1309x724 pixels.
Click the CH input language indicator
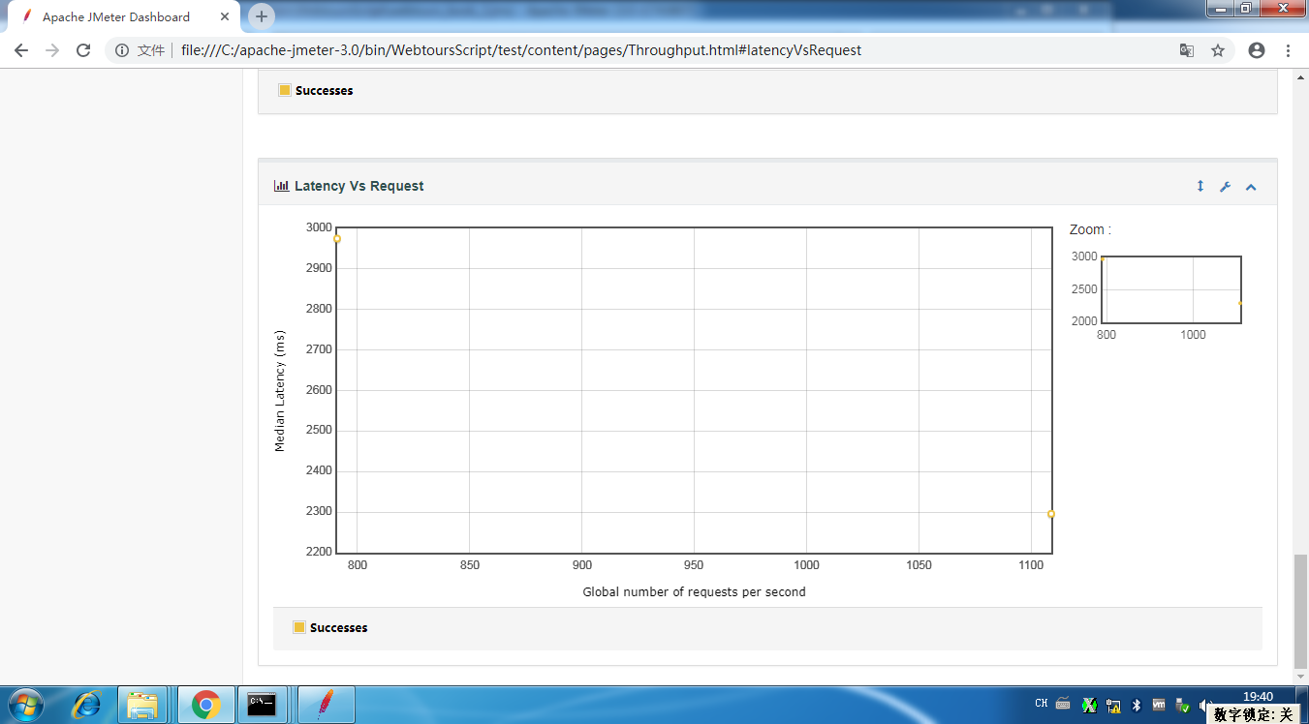point(1041,704)
